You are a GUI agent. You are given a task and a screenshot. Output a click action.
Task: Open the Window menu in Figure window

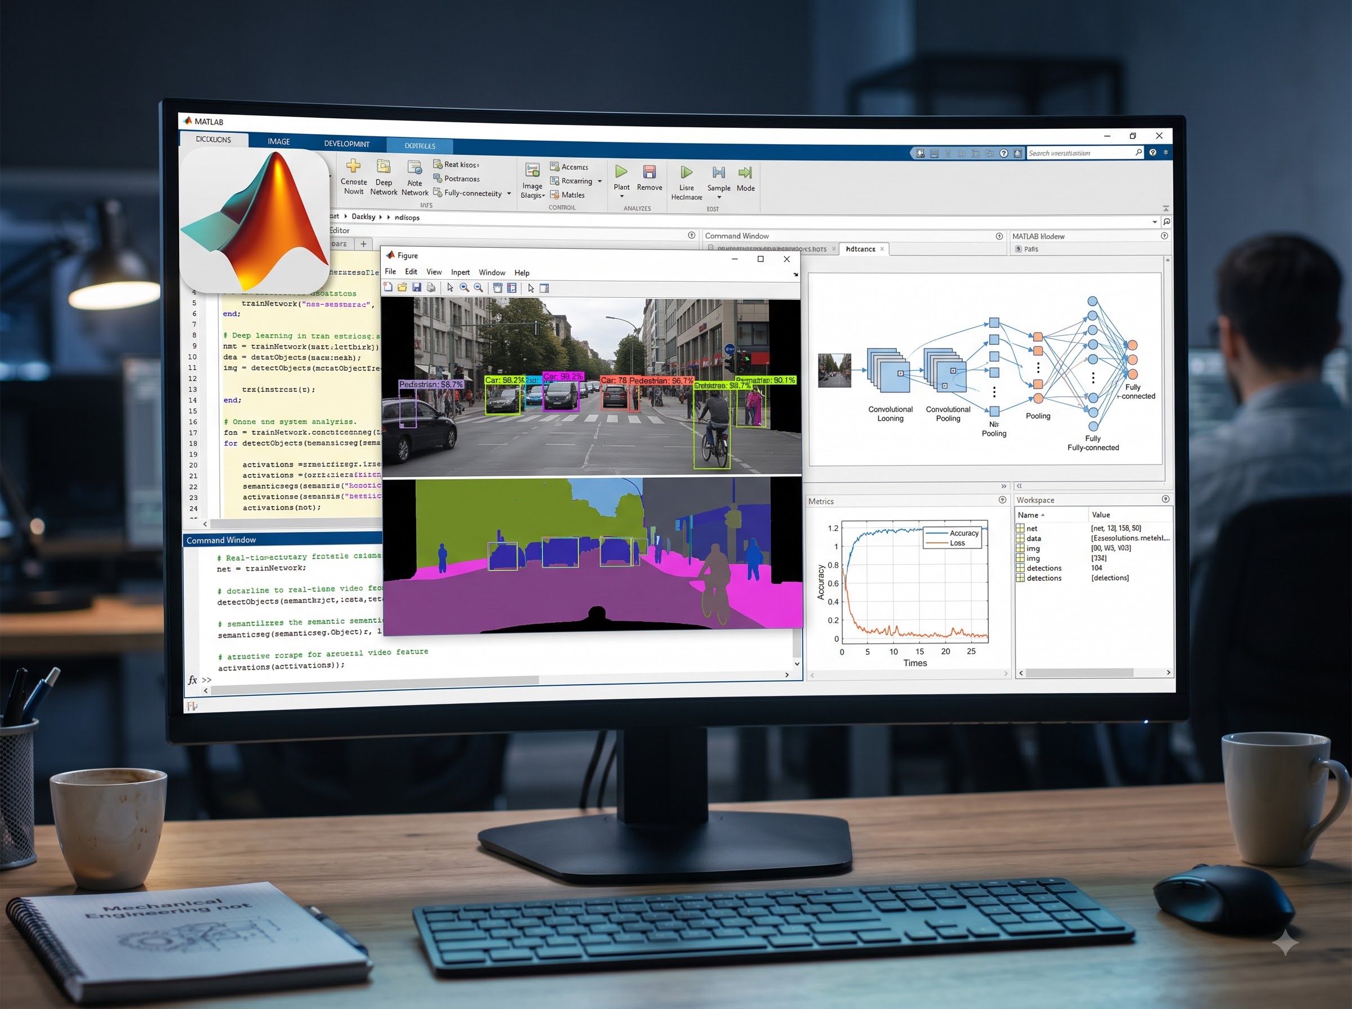492,273
